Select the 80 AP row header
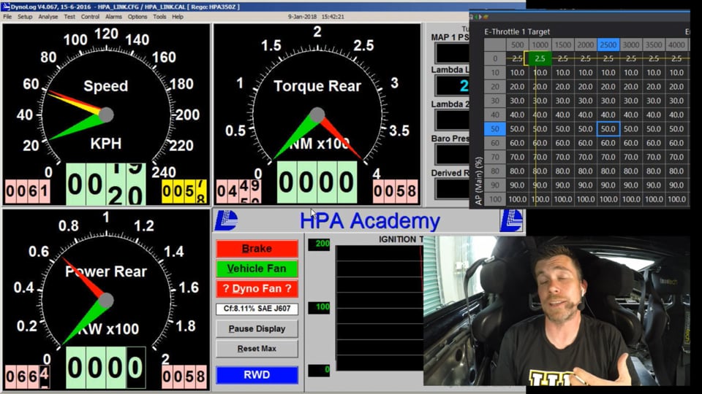Image resolution: width=702 pixels, height=394 pixels. coord(495,171)
